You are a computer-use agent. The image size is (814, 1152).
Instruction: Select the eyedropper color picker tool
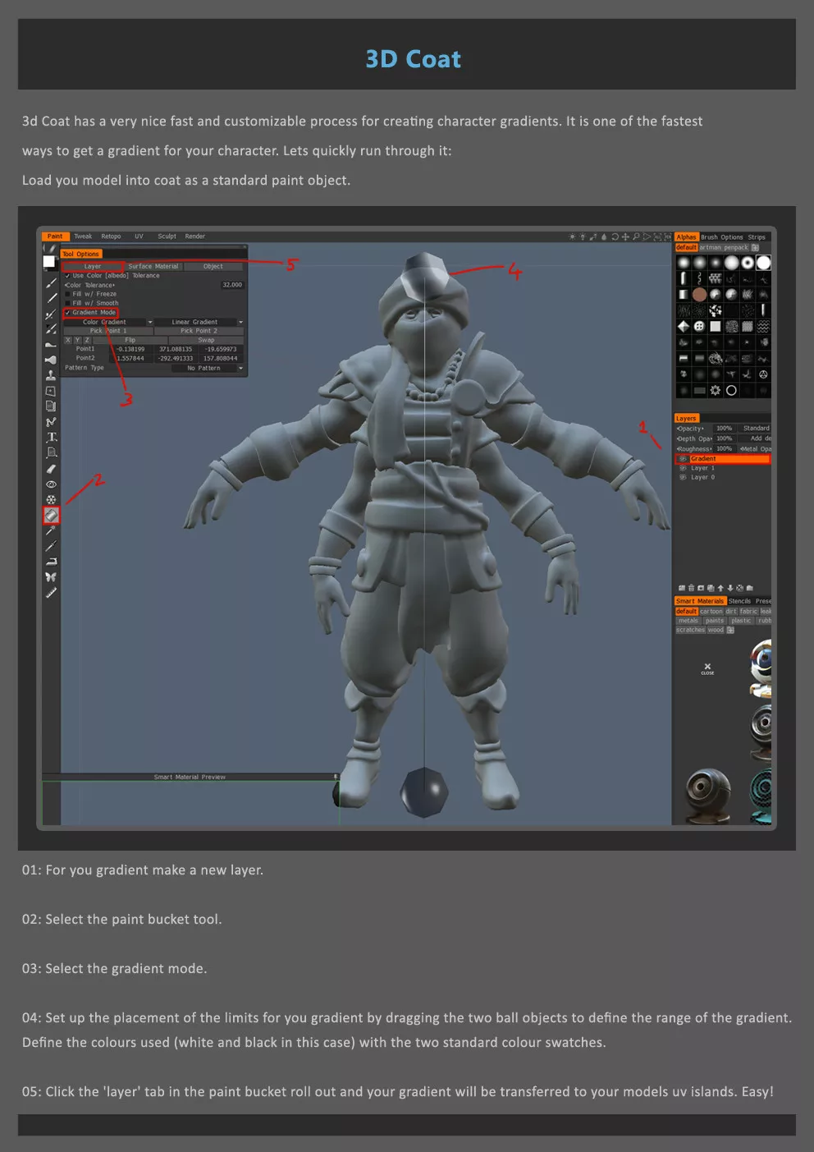(x=51, y=531)
